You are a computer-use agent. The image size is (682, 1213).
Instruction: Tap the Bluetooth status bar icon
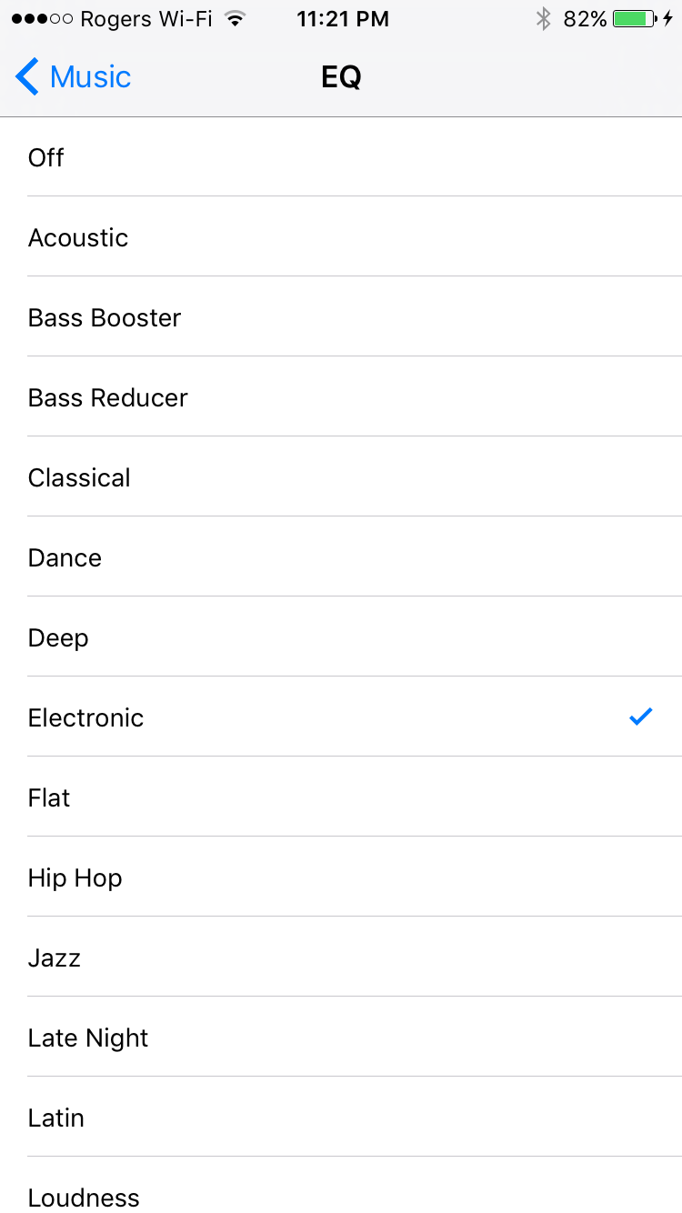(543, 19)
